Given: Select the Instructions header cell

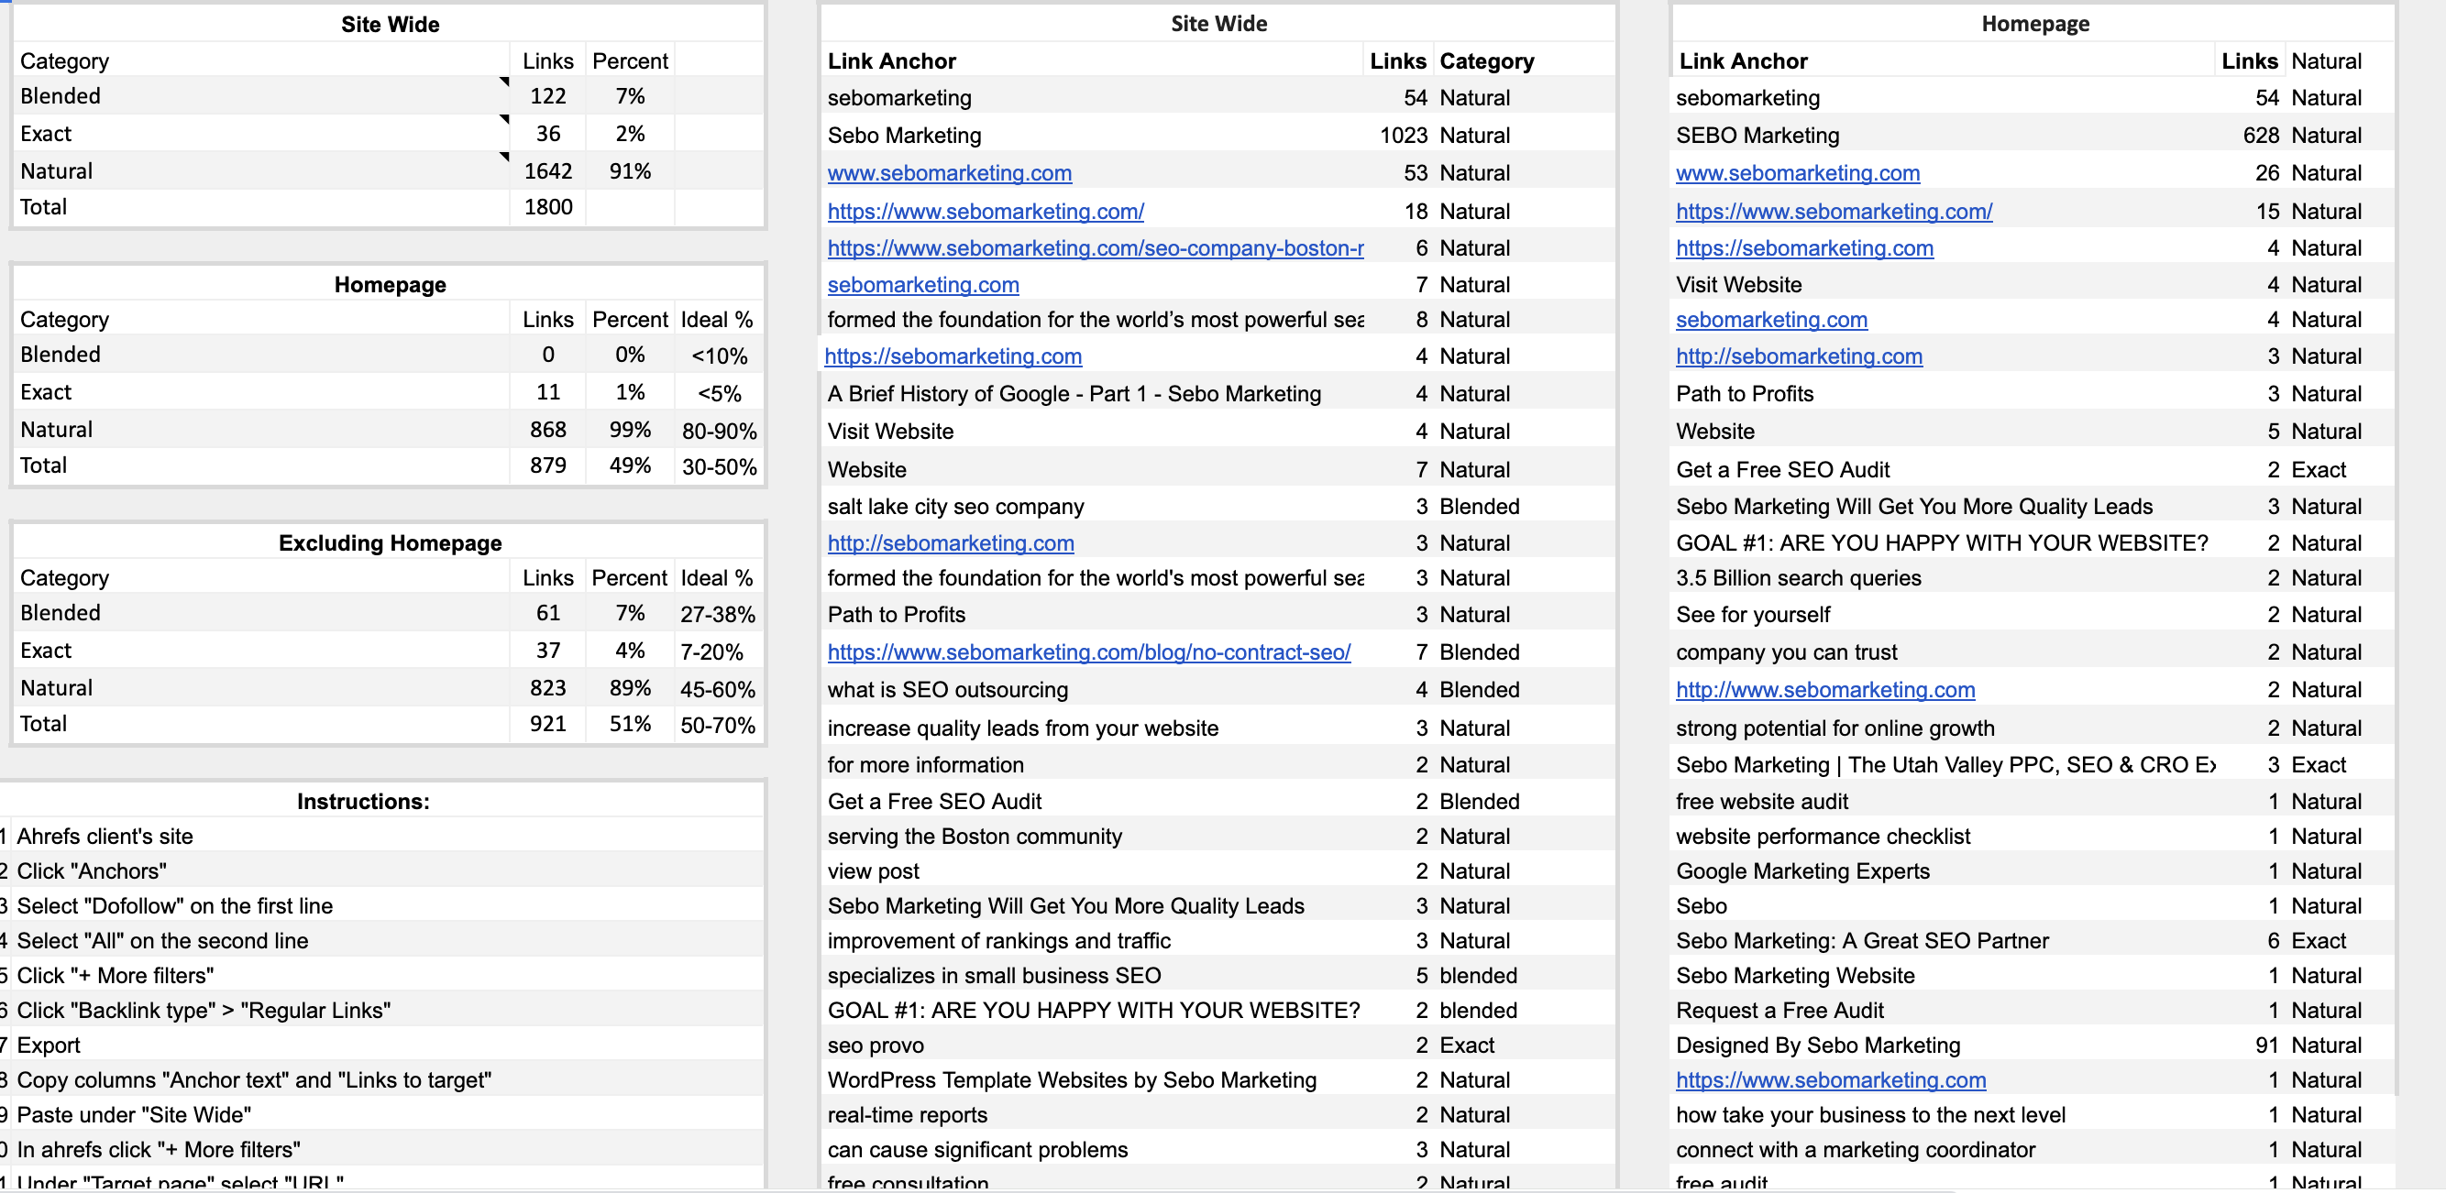Looking at the screenshot, I should pyautogui.click(x=363, y=801).
